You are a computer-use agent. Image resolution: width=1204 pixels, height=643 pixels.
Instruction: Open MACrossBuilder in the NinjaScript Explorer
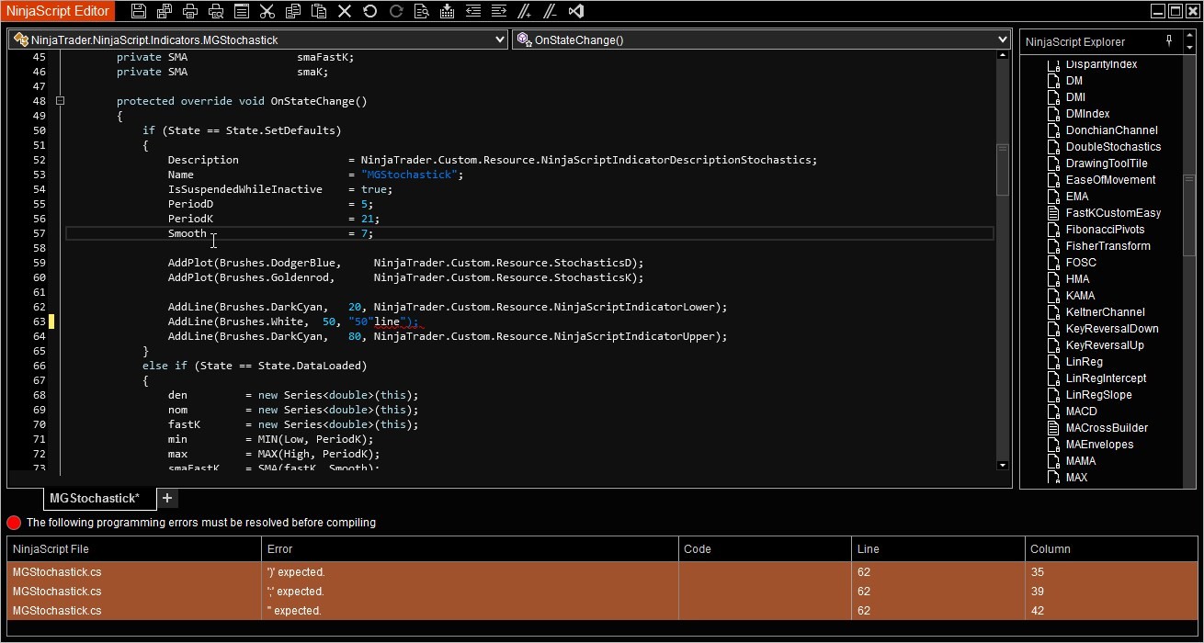[x=1107, y=428]
